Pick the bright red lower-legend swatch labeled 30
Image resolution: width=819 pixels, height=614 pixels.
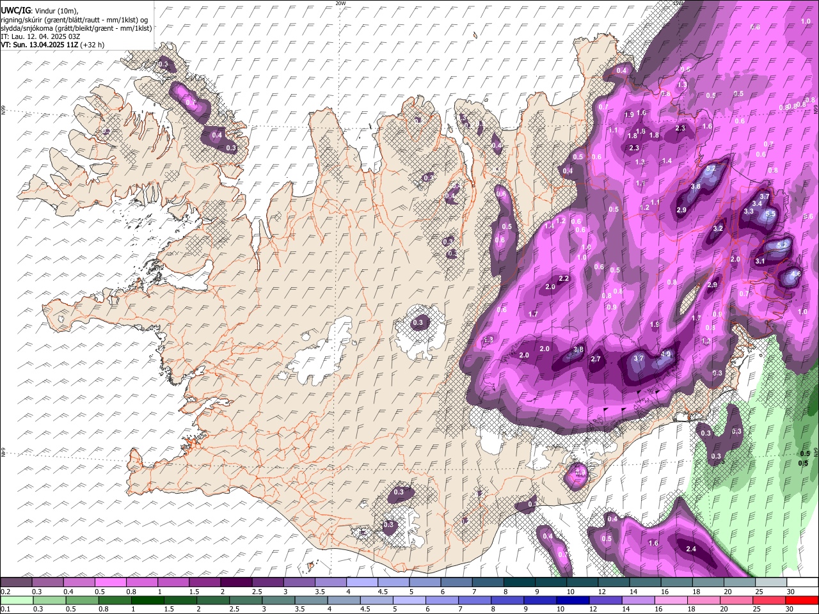pyautogui.click(x=801, y=600)
